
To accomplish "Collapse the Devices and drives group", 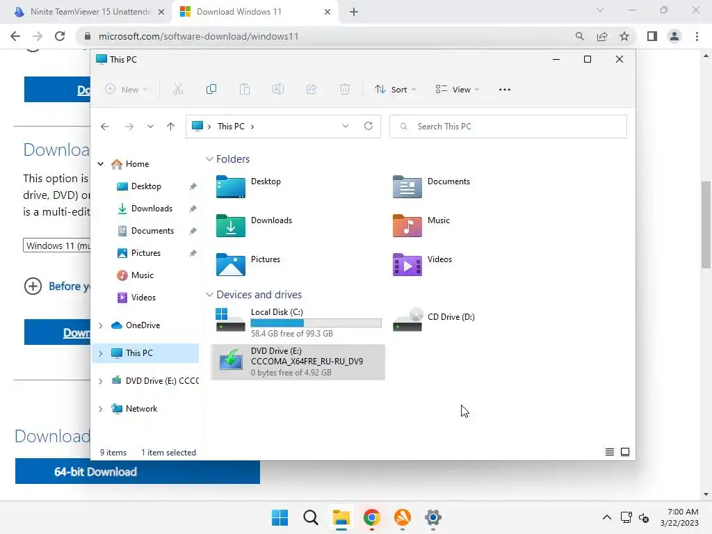I will click(209, 295).
